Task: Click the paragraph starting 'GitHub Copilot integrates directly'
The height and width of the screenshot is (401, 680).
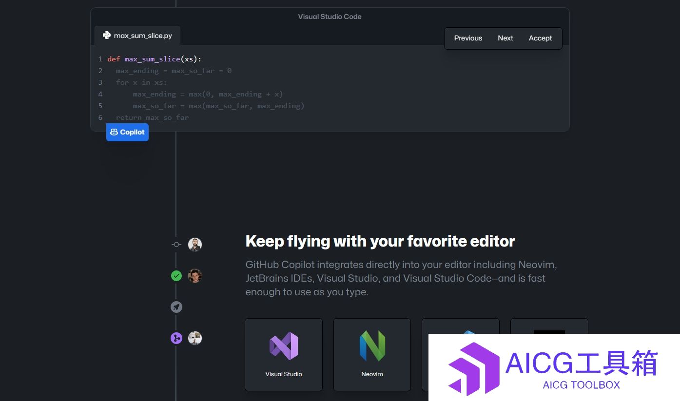Action: tap(401, 278)
